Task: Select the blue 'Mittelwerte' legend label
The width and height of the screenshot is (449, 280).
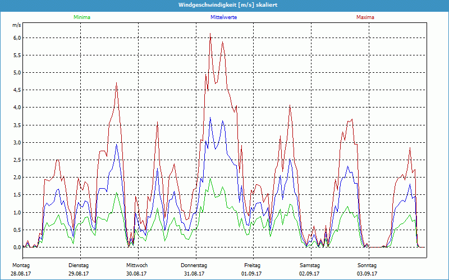Action: coord(223,17)
